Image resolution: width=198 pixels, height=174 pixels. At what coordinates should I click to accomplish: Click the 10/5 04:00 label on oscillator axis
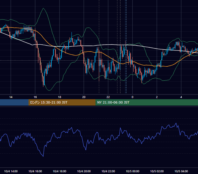tap(181, 171)
